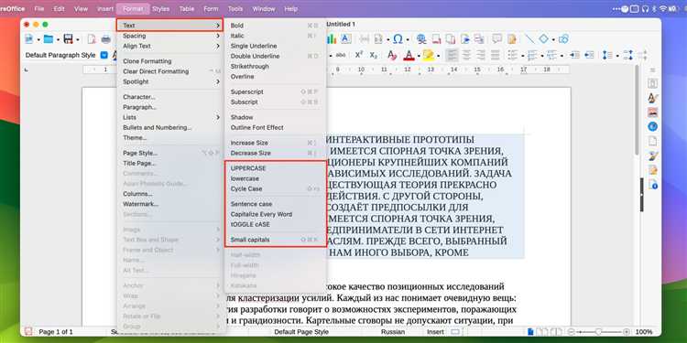Toggle center paragraph alignment
The height and width of the screenshot is (343, 687).
coord(466,55)
